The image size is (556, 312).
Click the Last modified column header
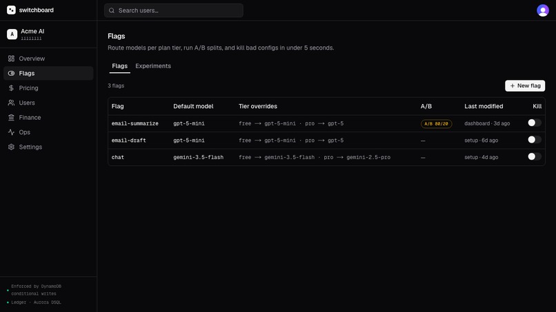pos(484,106)
